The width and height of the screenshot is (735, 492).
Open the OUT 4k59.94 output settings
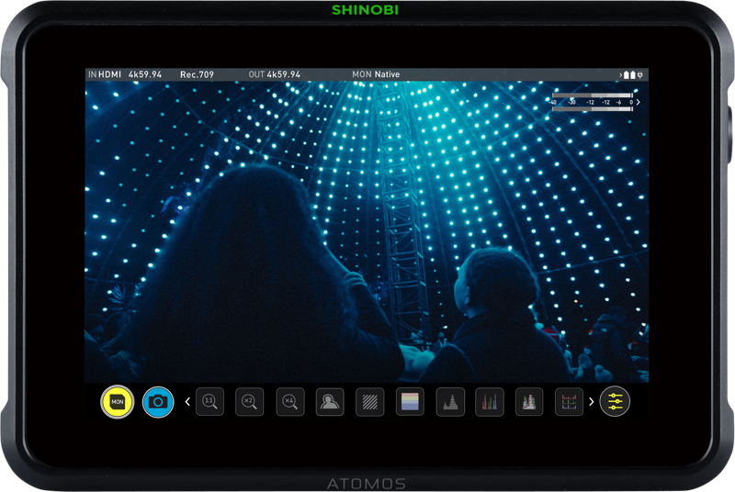tap(274, 74)
